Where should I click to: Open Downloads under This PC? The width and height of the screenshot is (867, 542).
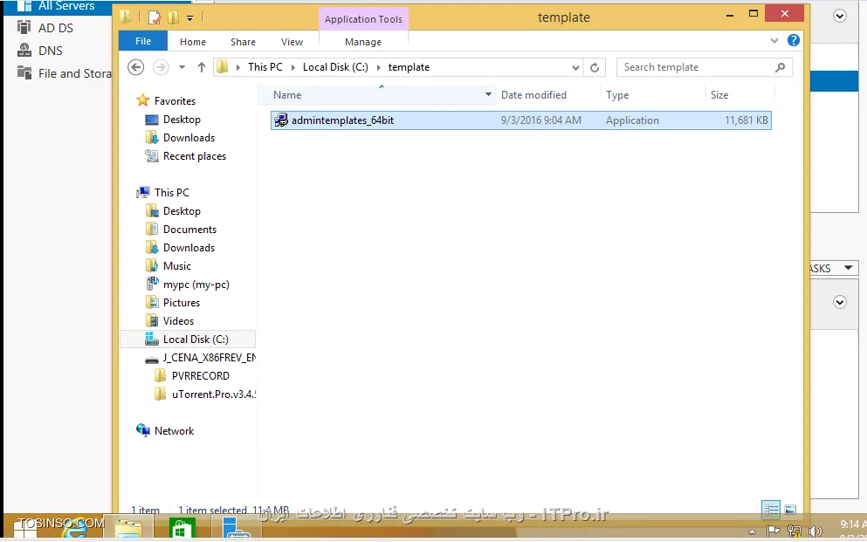(189, 248)
